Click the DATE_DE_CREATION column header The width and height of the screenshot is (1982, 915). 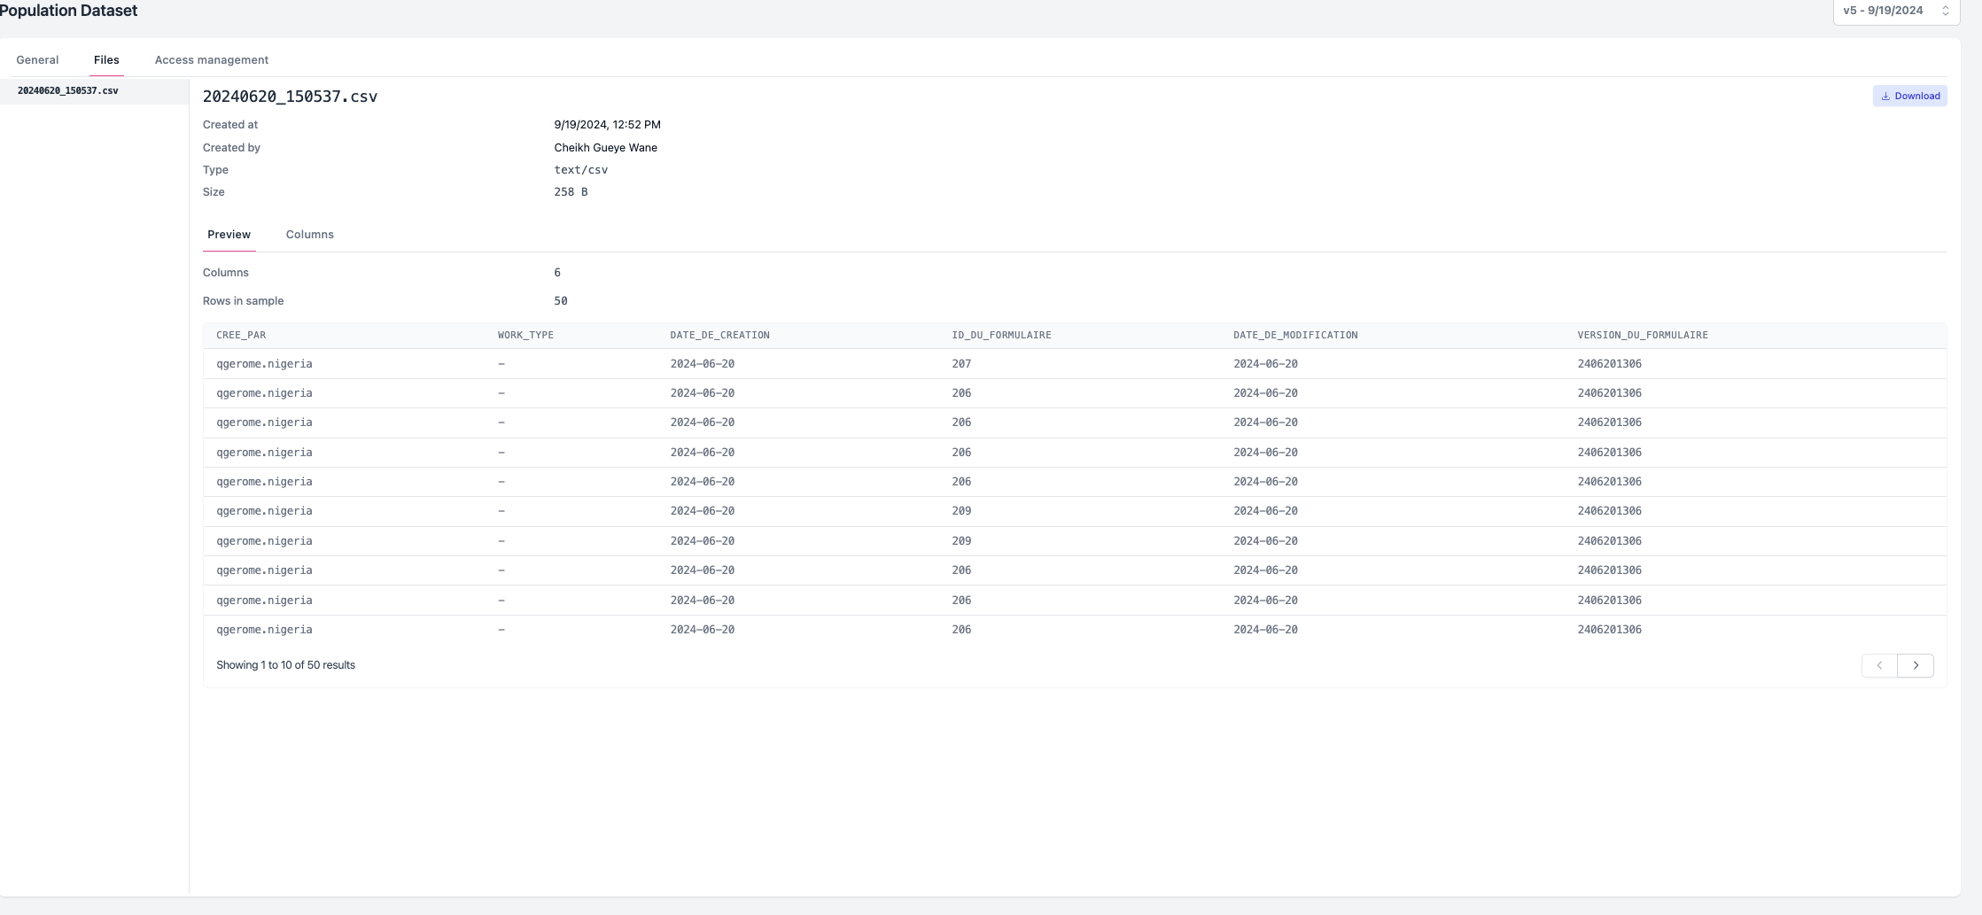click(x=719, y=336)
